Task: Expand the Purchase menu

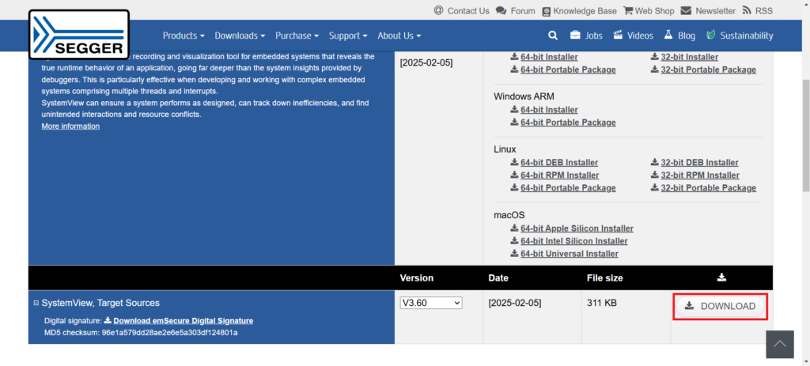Action: coord(297,36)
